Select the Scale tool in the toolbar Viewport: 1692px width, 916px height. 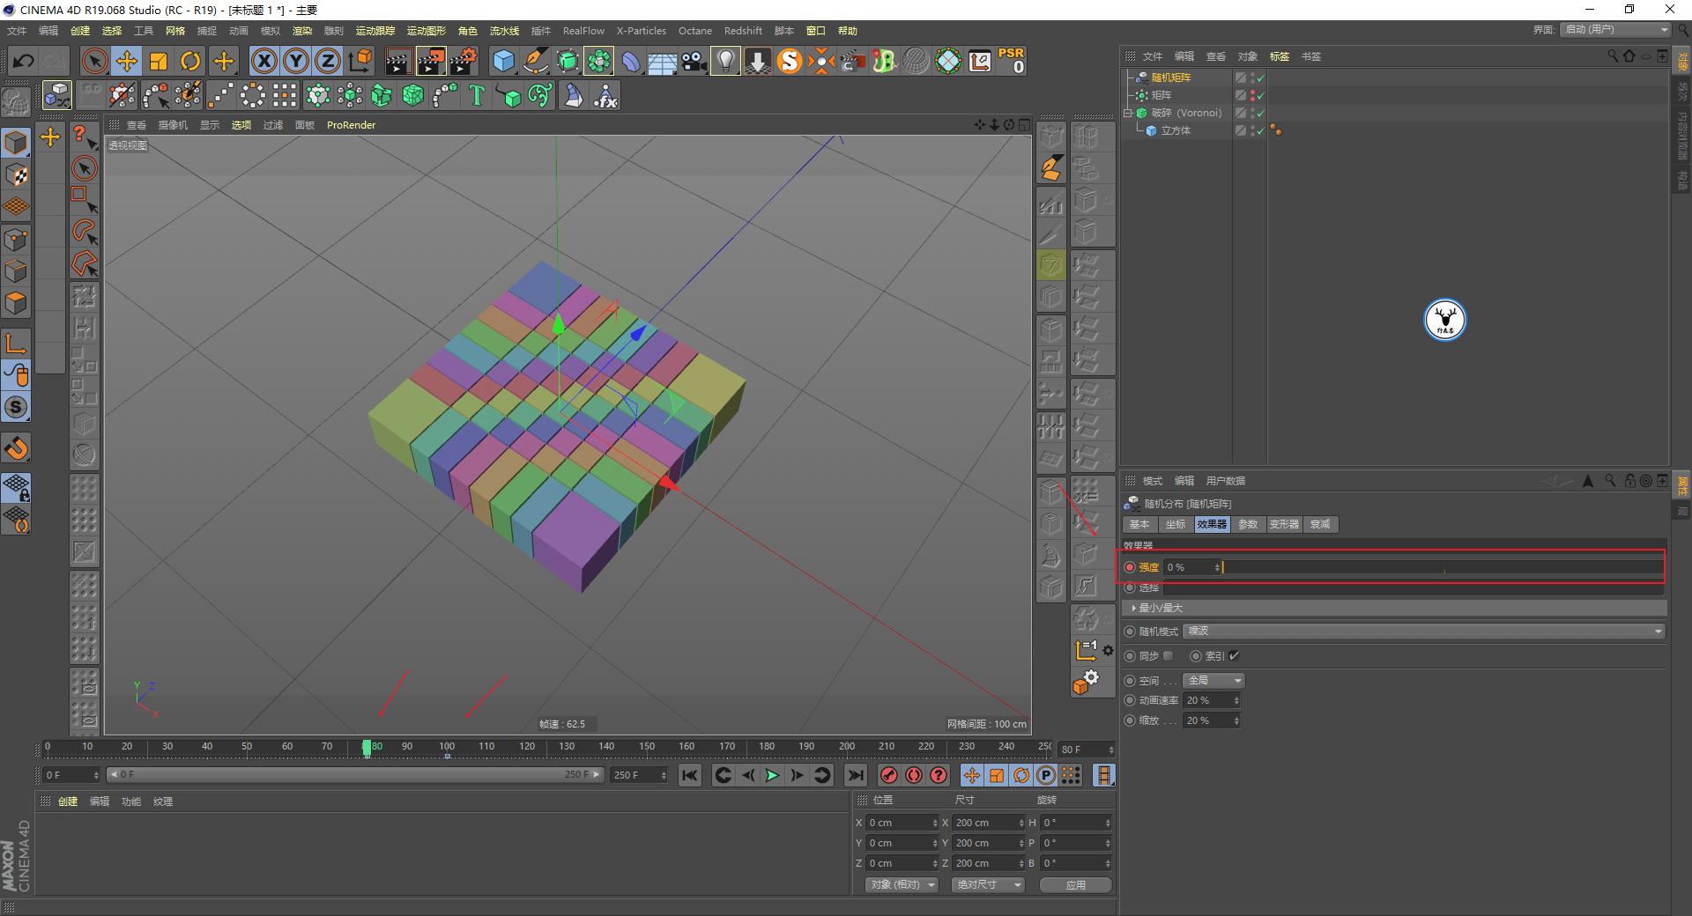click(x=159, y=61)
